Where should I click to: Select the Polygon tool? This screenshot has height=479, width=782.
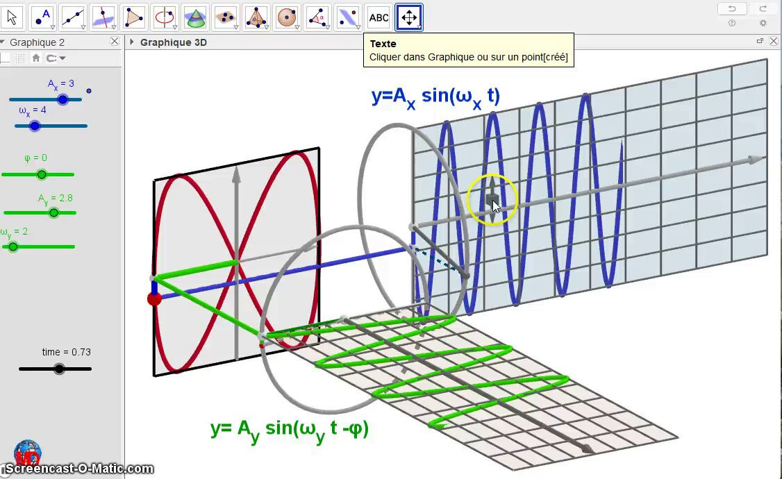[134, 17]
